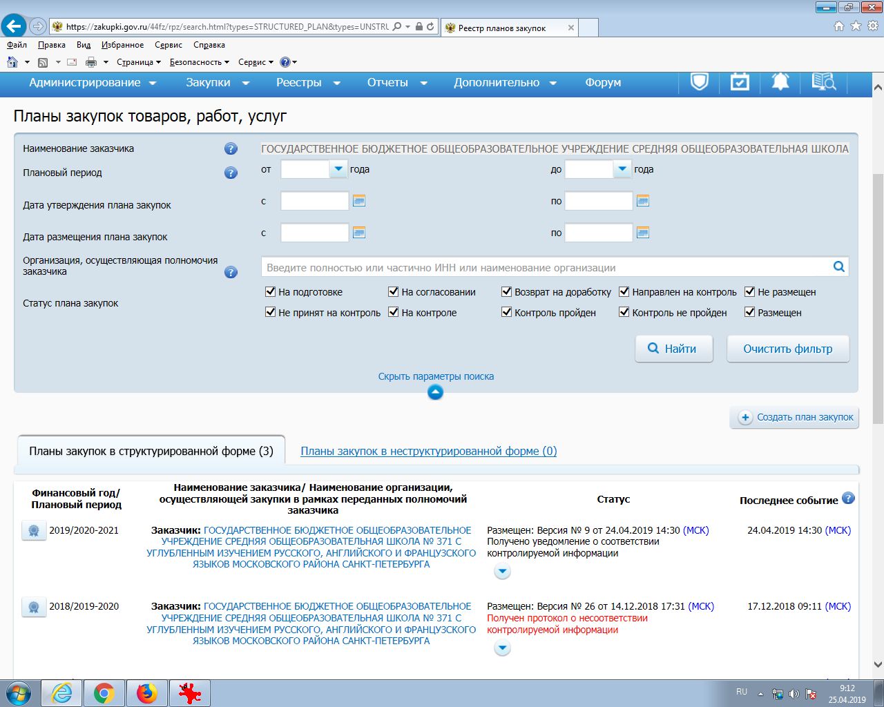Open the Вид menu
The image size is (884, 707).
pos(84,45)
